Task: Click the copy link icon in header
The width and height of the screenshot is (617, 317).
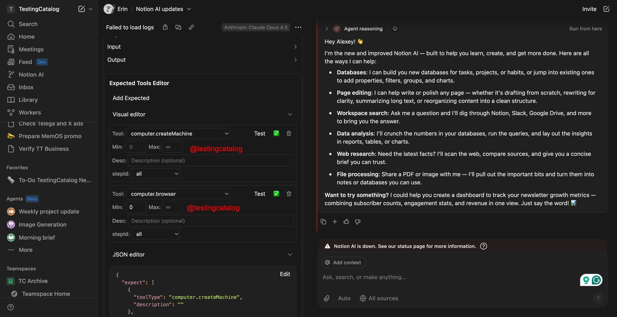Action: (x=191, y=27)
